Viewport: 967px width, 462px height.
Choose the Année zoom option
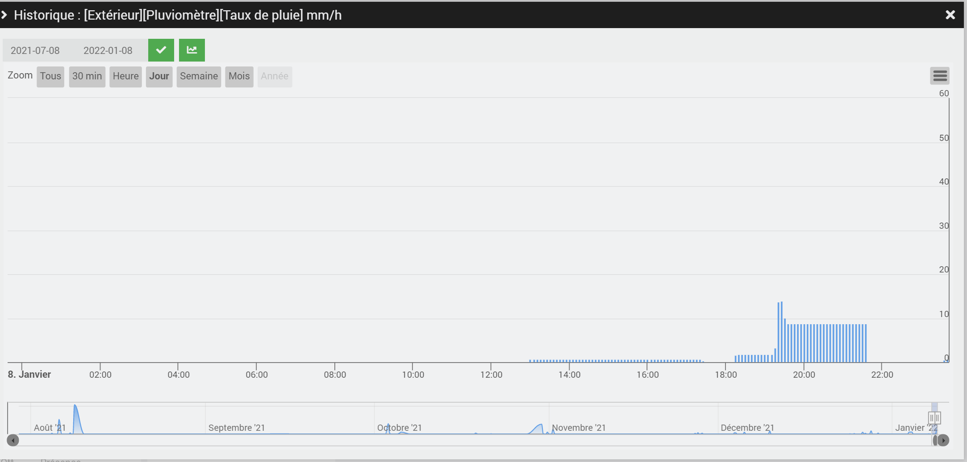click(x=275, y=76)
